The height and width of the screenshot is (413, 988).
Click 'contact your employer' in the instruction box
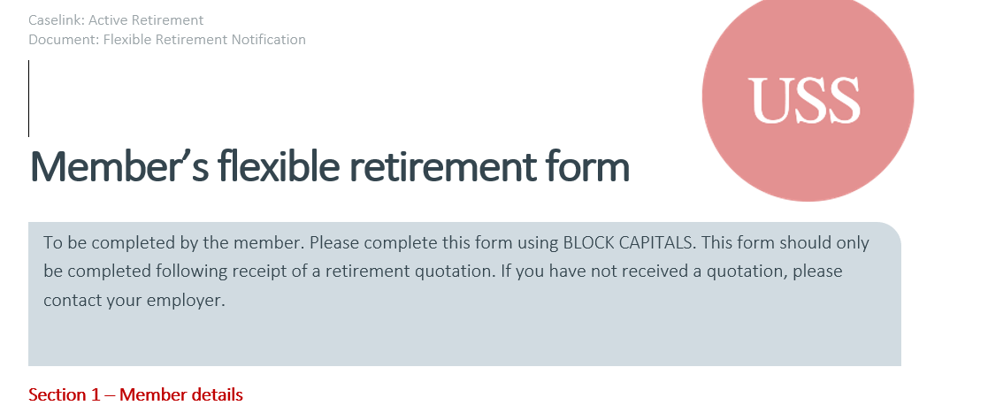coord(134,301)
